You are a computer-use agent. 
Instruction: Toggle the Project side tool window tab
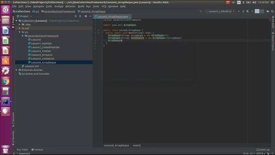click(13, 22)
